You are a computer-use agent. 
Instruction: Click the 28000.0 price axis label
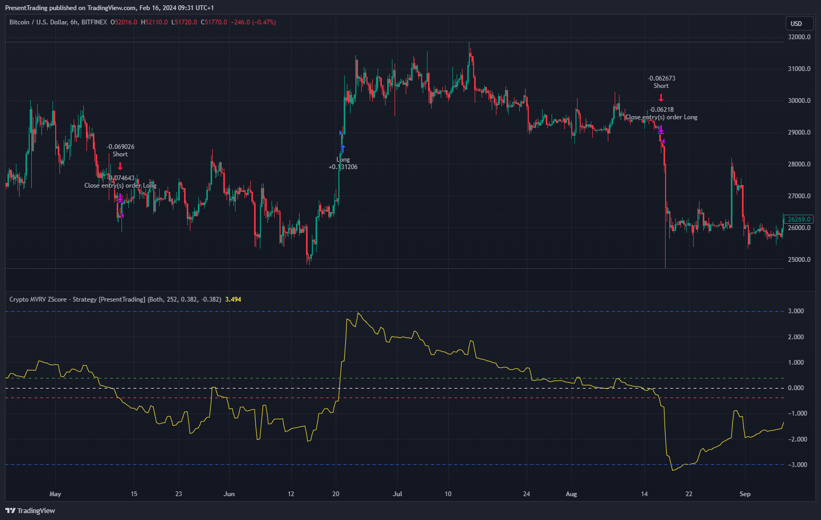pyautogui.click(x=799, y=164)
